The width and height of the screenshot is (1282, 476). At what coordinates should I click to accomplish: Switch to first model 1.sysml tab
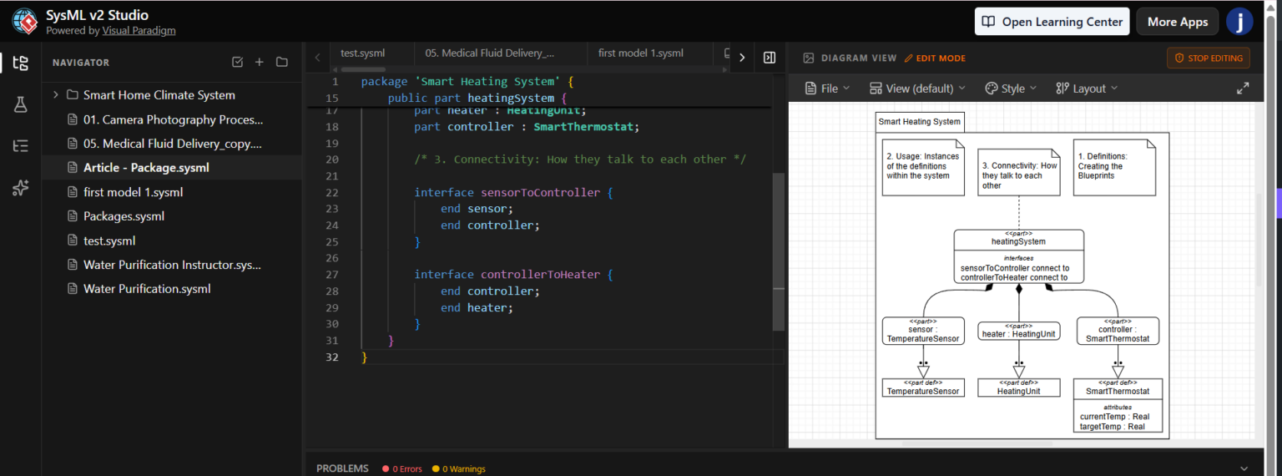[640, 53]
